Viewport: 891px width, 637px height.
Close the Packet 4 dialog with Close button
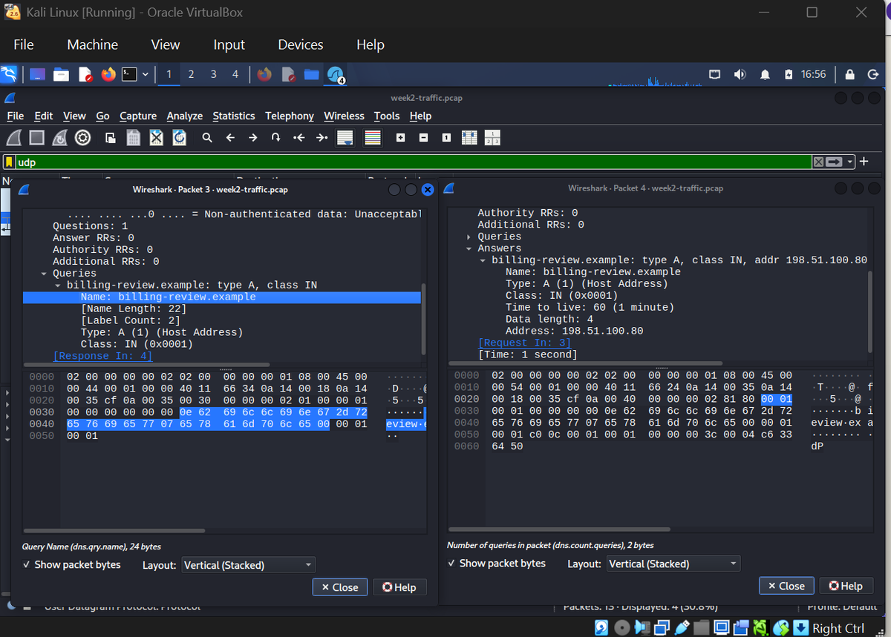(x=786, y=586)
